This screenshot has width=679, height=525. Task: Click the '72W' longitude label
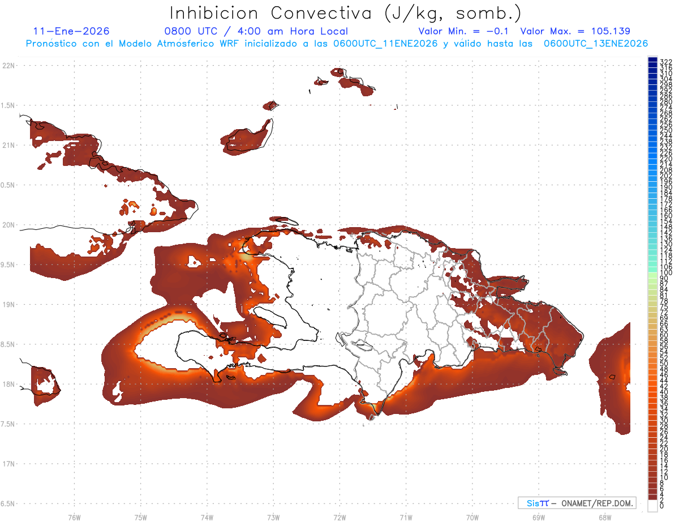(x=339, y=517)
